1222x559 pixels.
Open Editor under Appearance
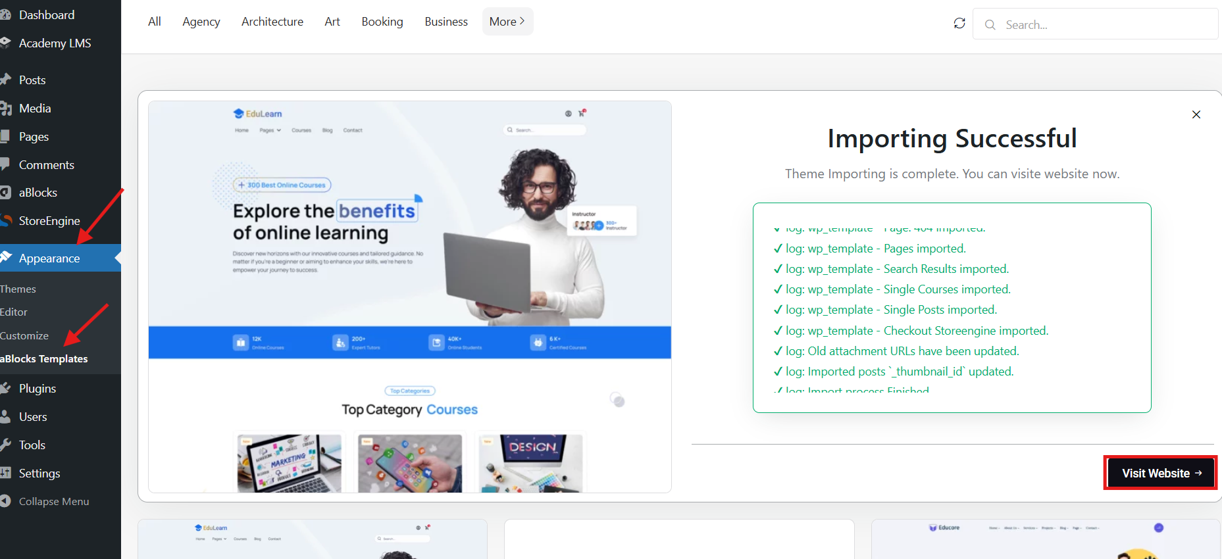pos(14,312)
